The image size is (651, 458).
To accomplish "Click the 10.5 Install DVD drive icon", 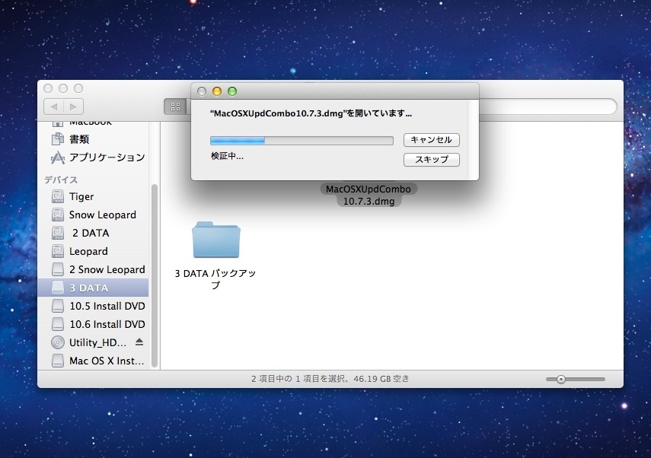I will [x=58, y=306].
